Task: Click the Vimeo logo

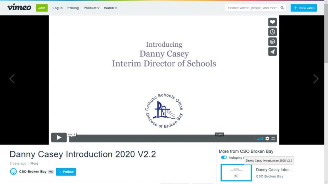Action: click(x=19, y=7)
